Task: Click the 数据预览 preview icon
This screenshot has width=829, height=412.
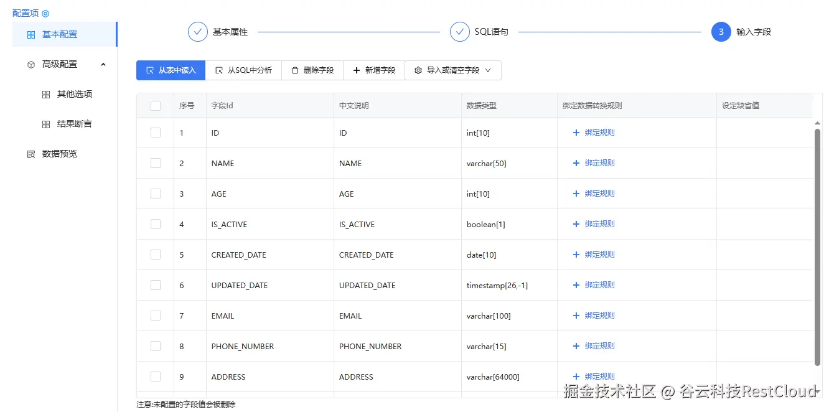Action: tap(31, 154)
